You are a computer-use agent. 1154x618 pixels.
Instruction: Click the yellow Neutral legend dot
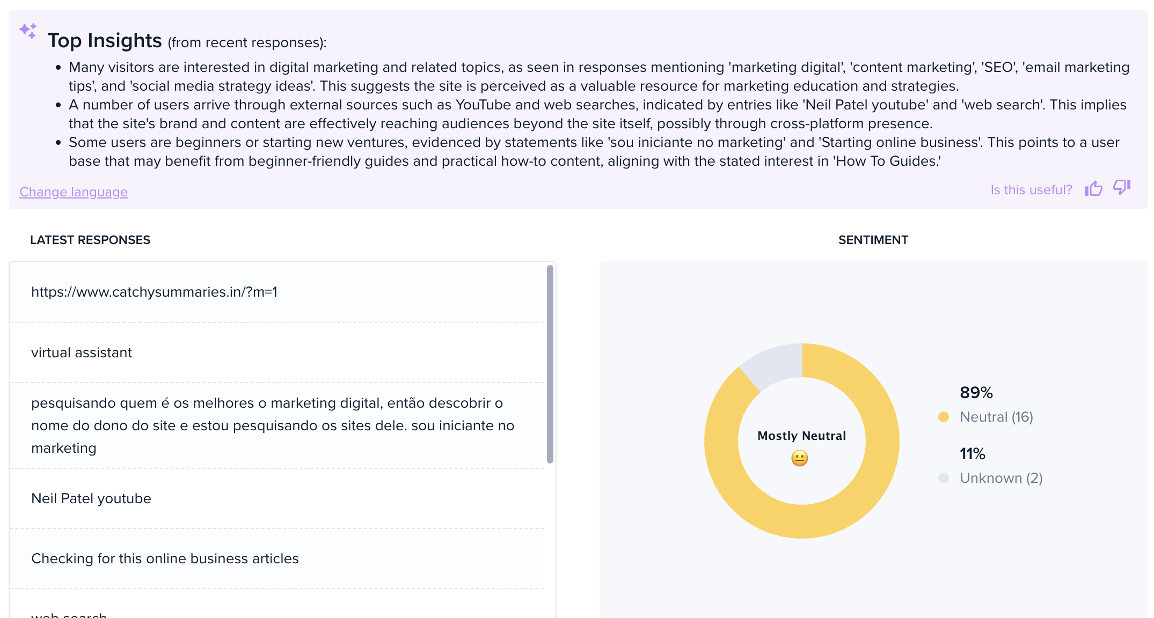click(943, 416)
